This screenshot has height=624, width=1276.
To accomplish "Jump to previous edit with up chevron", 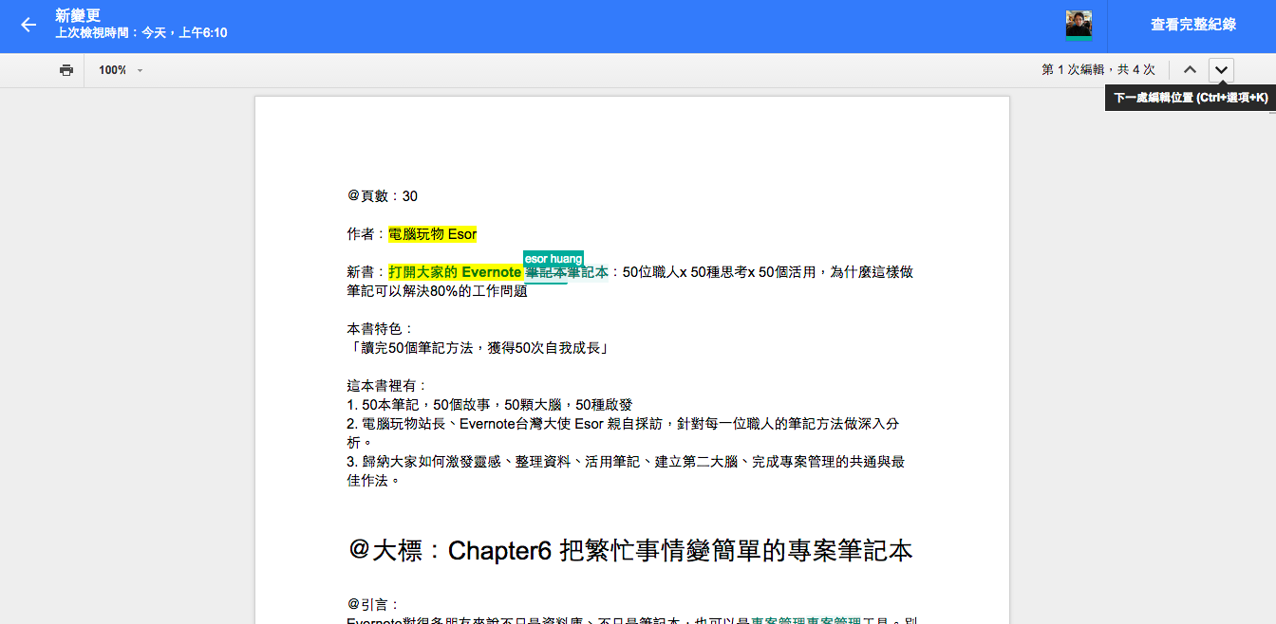I will [x=1190, y=70].
